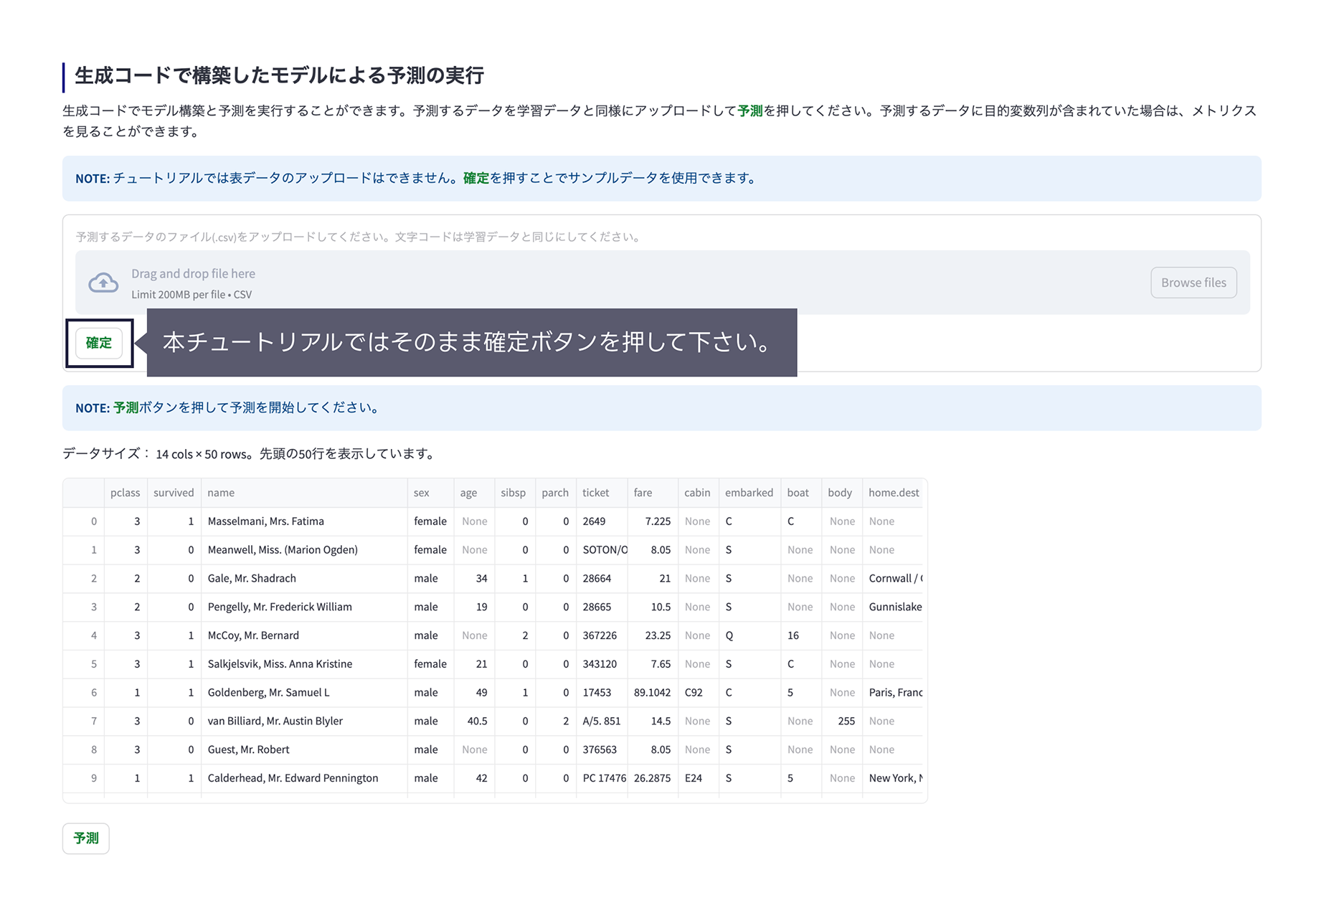Select the age column header
1324x918 pixels.
point(474,493)
